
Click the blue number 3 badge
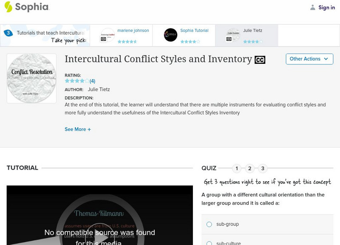tap(8, 31)
